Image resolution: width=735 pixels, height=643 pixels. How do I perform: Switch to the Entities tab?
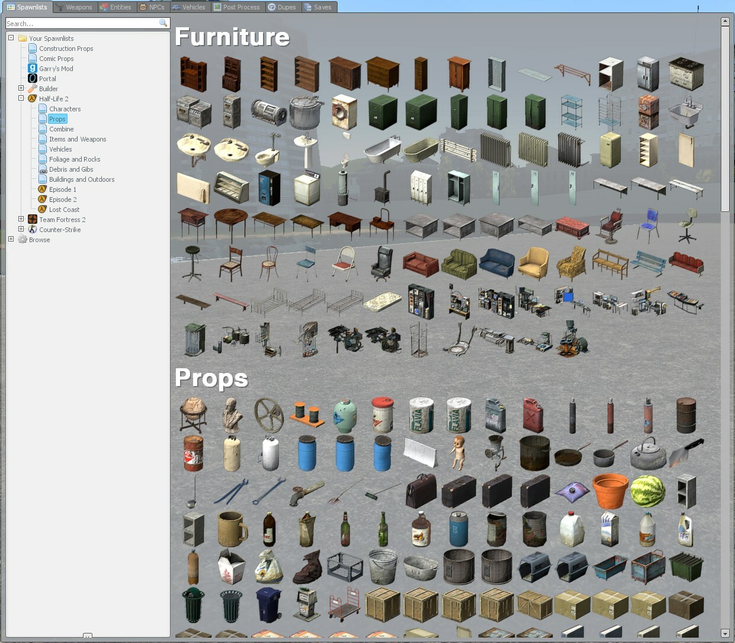(116, 7)
